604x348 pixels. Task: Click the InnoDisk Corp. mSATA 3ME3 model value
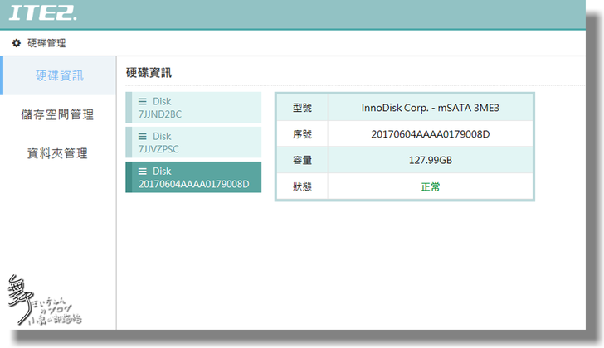point(430,108)
